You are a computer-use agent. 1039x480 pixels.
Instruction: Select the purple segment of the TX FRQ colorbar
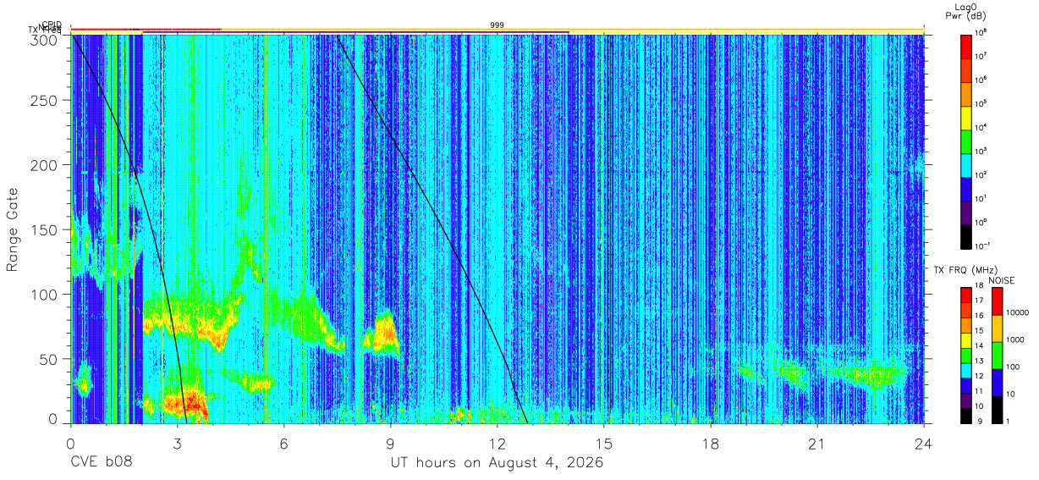tap(965, 399)
